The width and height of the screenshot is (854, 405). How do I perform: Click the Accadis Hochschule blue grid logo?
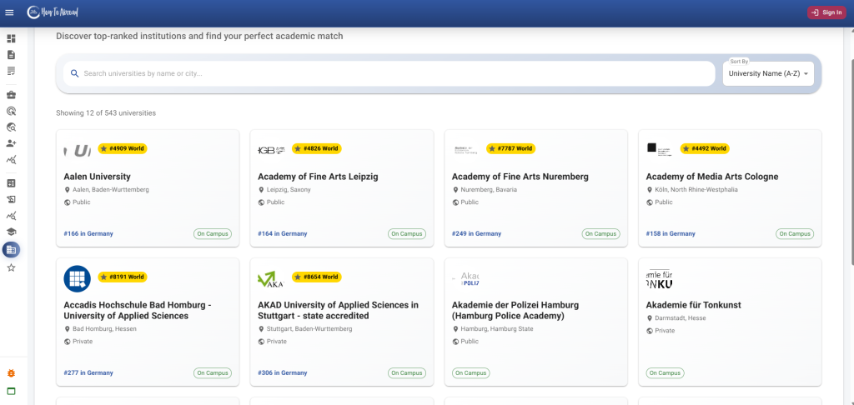tap(78, 278)
